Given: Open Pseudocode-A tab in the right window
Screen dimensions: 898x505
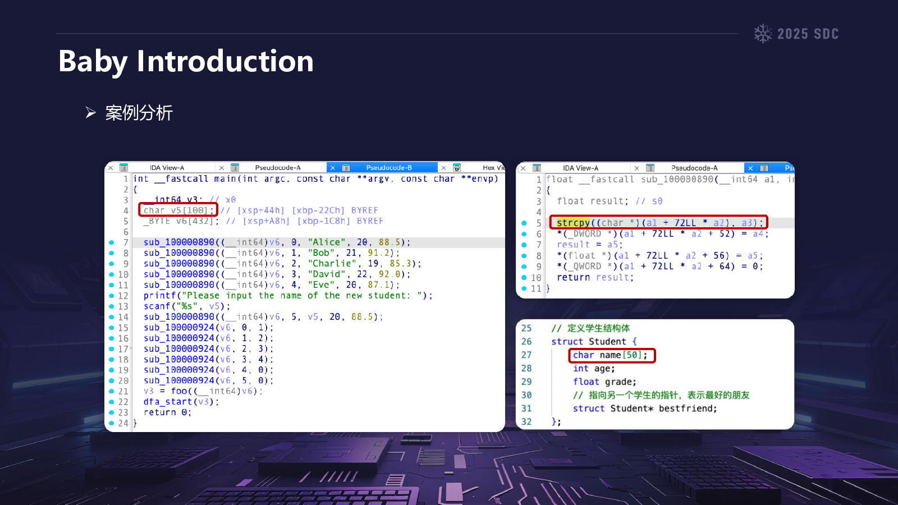Looking at the screenshot, I should click(694, 168).
